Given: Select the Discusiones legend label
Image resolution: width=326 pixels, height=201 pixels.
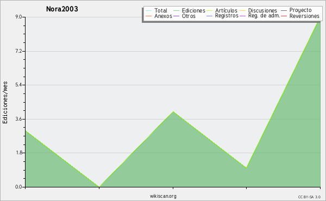Looking at the screenshot, I should [x=262, y=10].
